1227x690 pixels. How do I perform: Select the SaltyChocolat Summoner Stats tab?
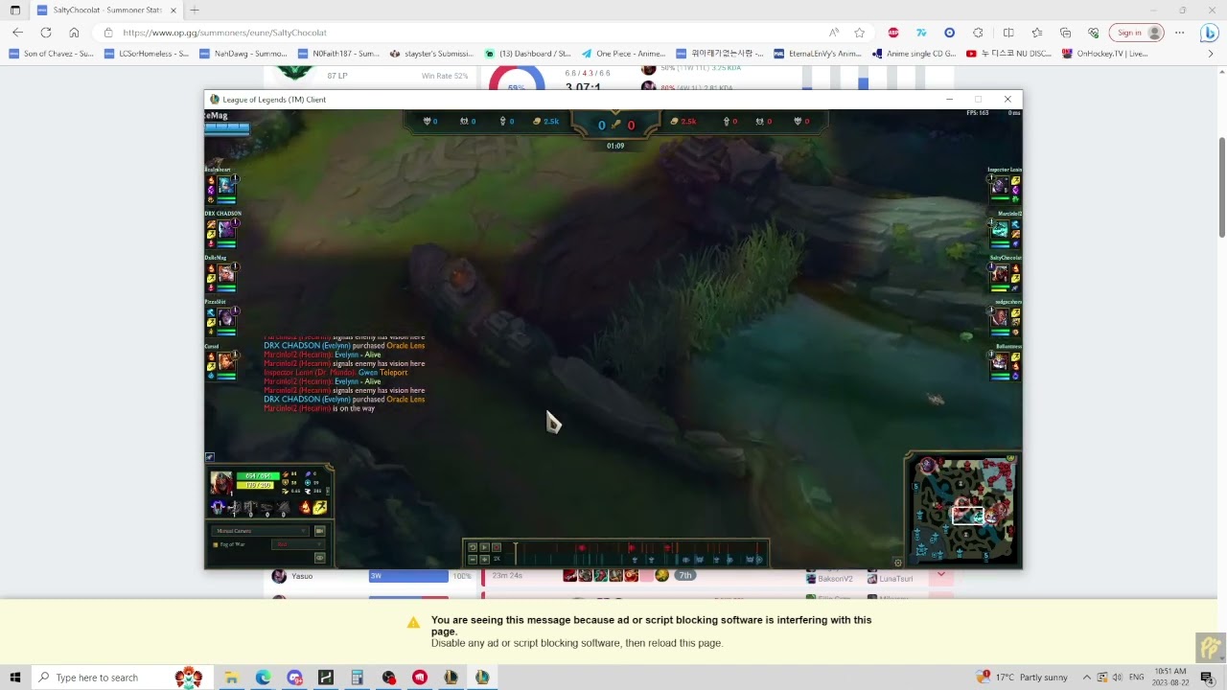[107, 10]
